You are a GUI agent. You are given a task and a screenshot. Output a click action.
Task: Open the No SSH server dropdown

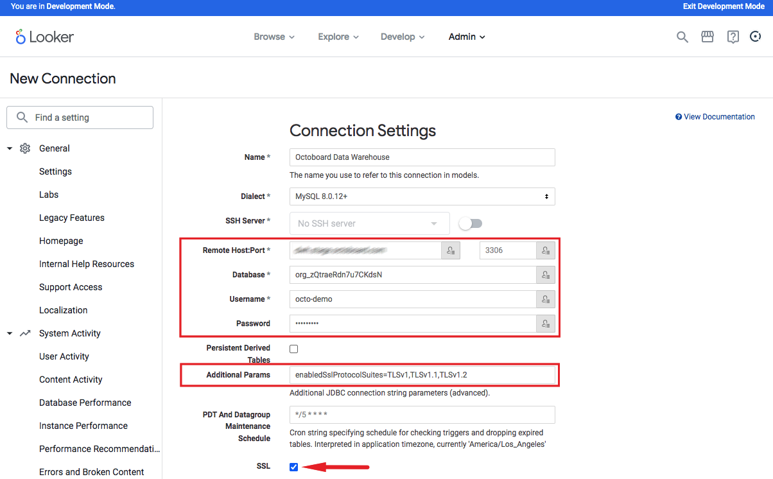(x=370, y=223)
